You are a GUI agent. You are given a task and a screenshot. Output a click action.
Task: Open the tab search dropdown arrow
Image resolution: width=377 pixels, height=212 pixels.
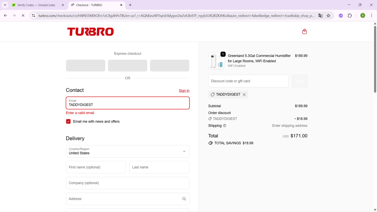pos(5,5)
